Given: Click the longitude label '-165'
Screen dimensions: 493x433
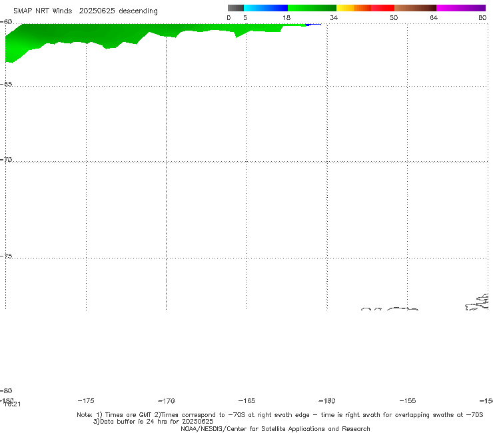Looking at the screenshot, I should click(246, 400).
